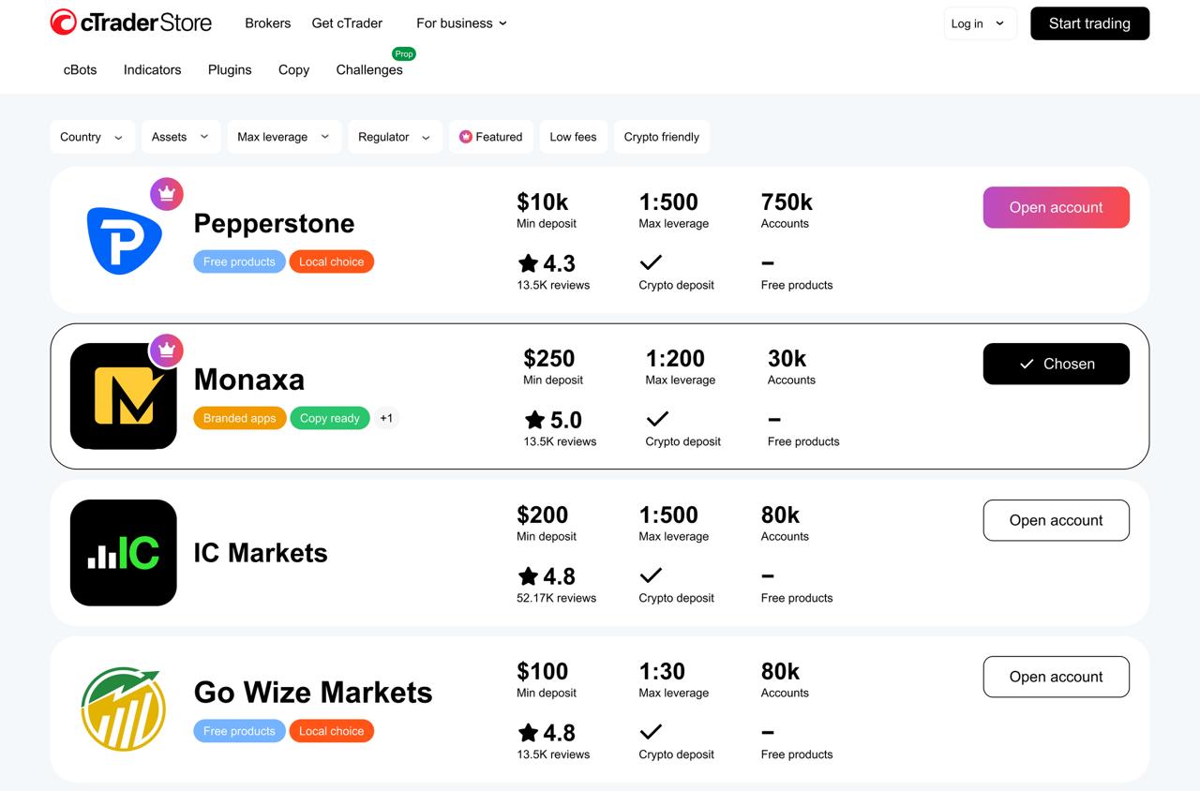
Task: Click the Monaxa broker logo
Action: tap(124, 396)
